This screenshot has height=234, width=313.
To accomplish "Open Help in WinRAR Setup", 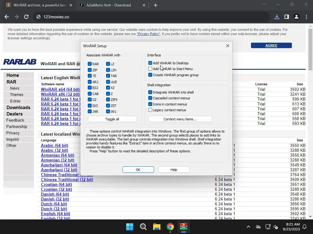I will (x=174, y=170).
